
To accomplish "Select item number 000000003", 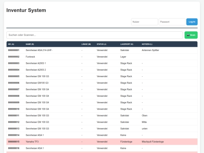I will point(14,63).
